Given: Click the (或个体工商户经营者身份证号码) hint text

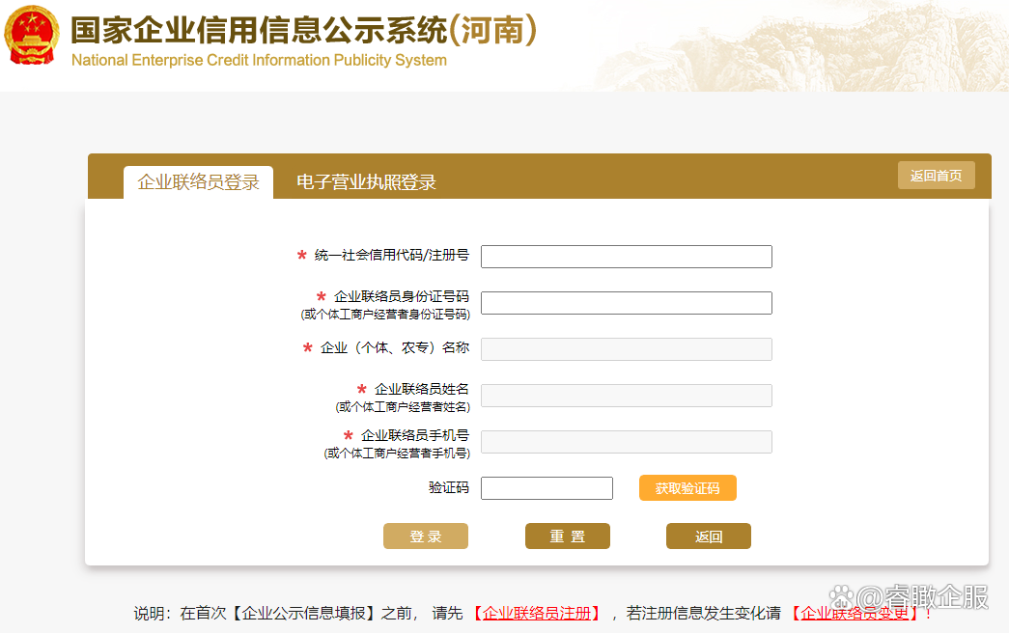Looking at the screenshot, I should pos(385,315).
